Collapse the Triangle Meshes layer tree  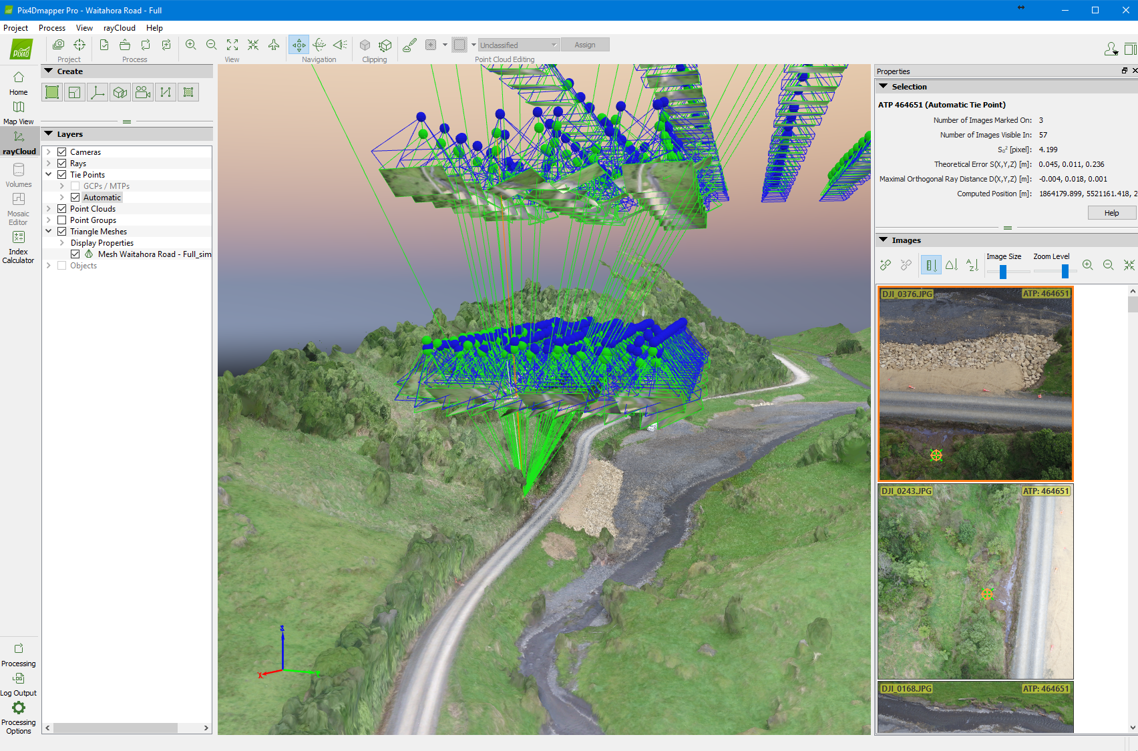point(49,232)
